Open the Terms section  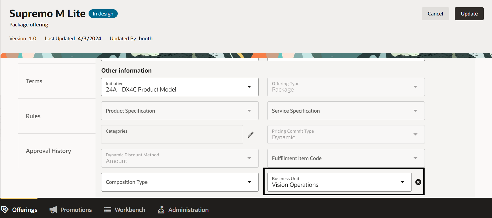tap(34, 81)
